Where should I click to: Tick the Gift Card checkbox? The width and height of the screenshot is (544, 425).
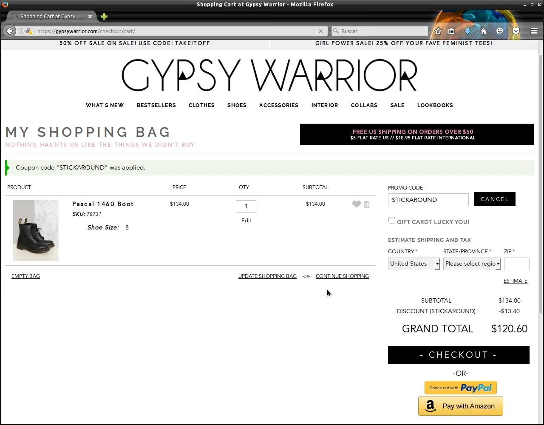(x=392, y=220)
